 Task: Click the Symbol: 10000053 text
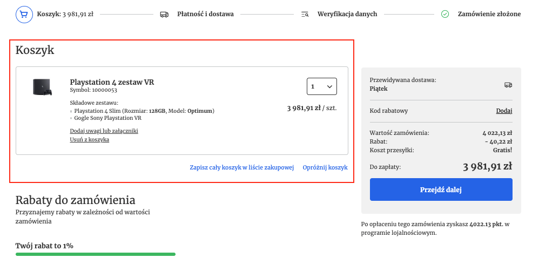click(93, 90)
